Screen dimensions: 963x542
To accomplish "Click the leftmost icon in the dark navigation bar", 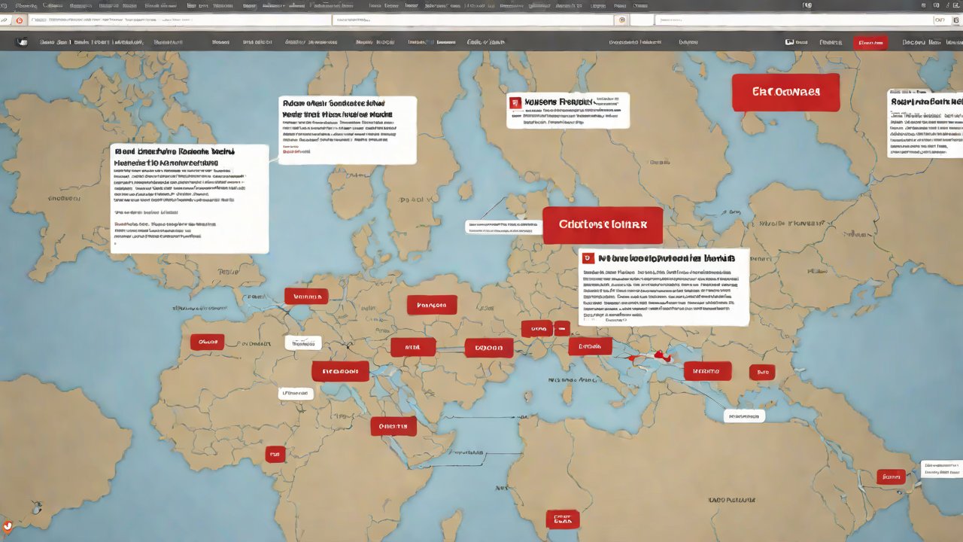I will coord(22,43).
